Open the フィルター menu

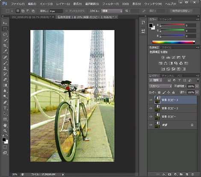coord(110,4)
